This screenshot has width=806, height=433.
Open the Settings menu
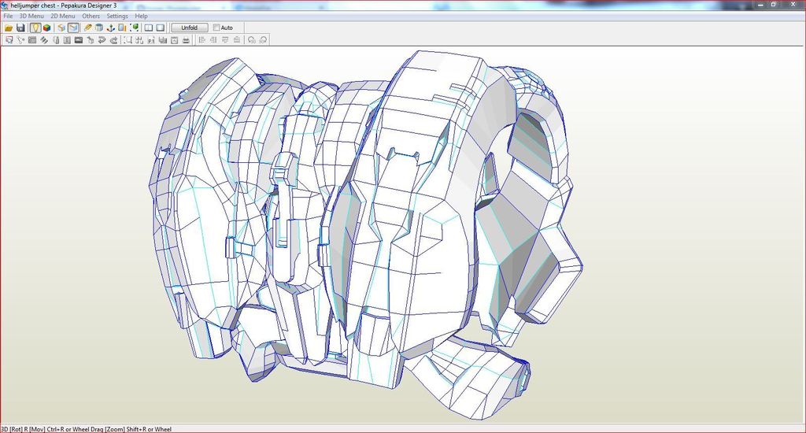[117, 16]
